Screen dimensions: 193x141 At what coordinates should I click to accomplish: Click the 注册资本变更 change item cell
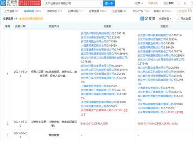54,124
